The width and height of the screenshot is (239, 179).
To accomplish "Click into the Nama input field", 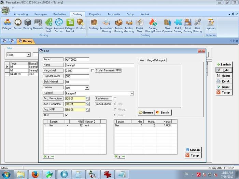I will click(x=99, y=65).
